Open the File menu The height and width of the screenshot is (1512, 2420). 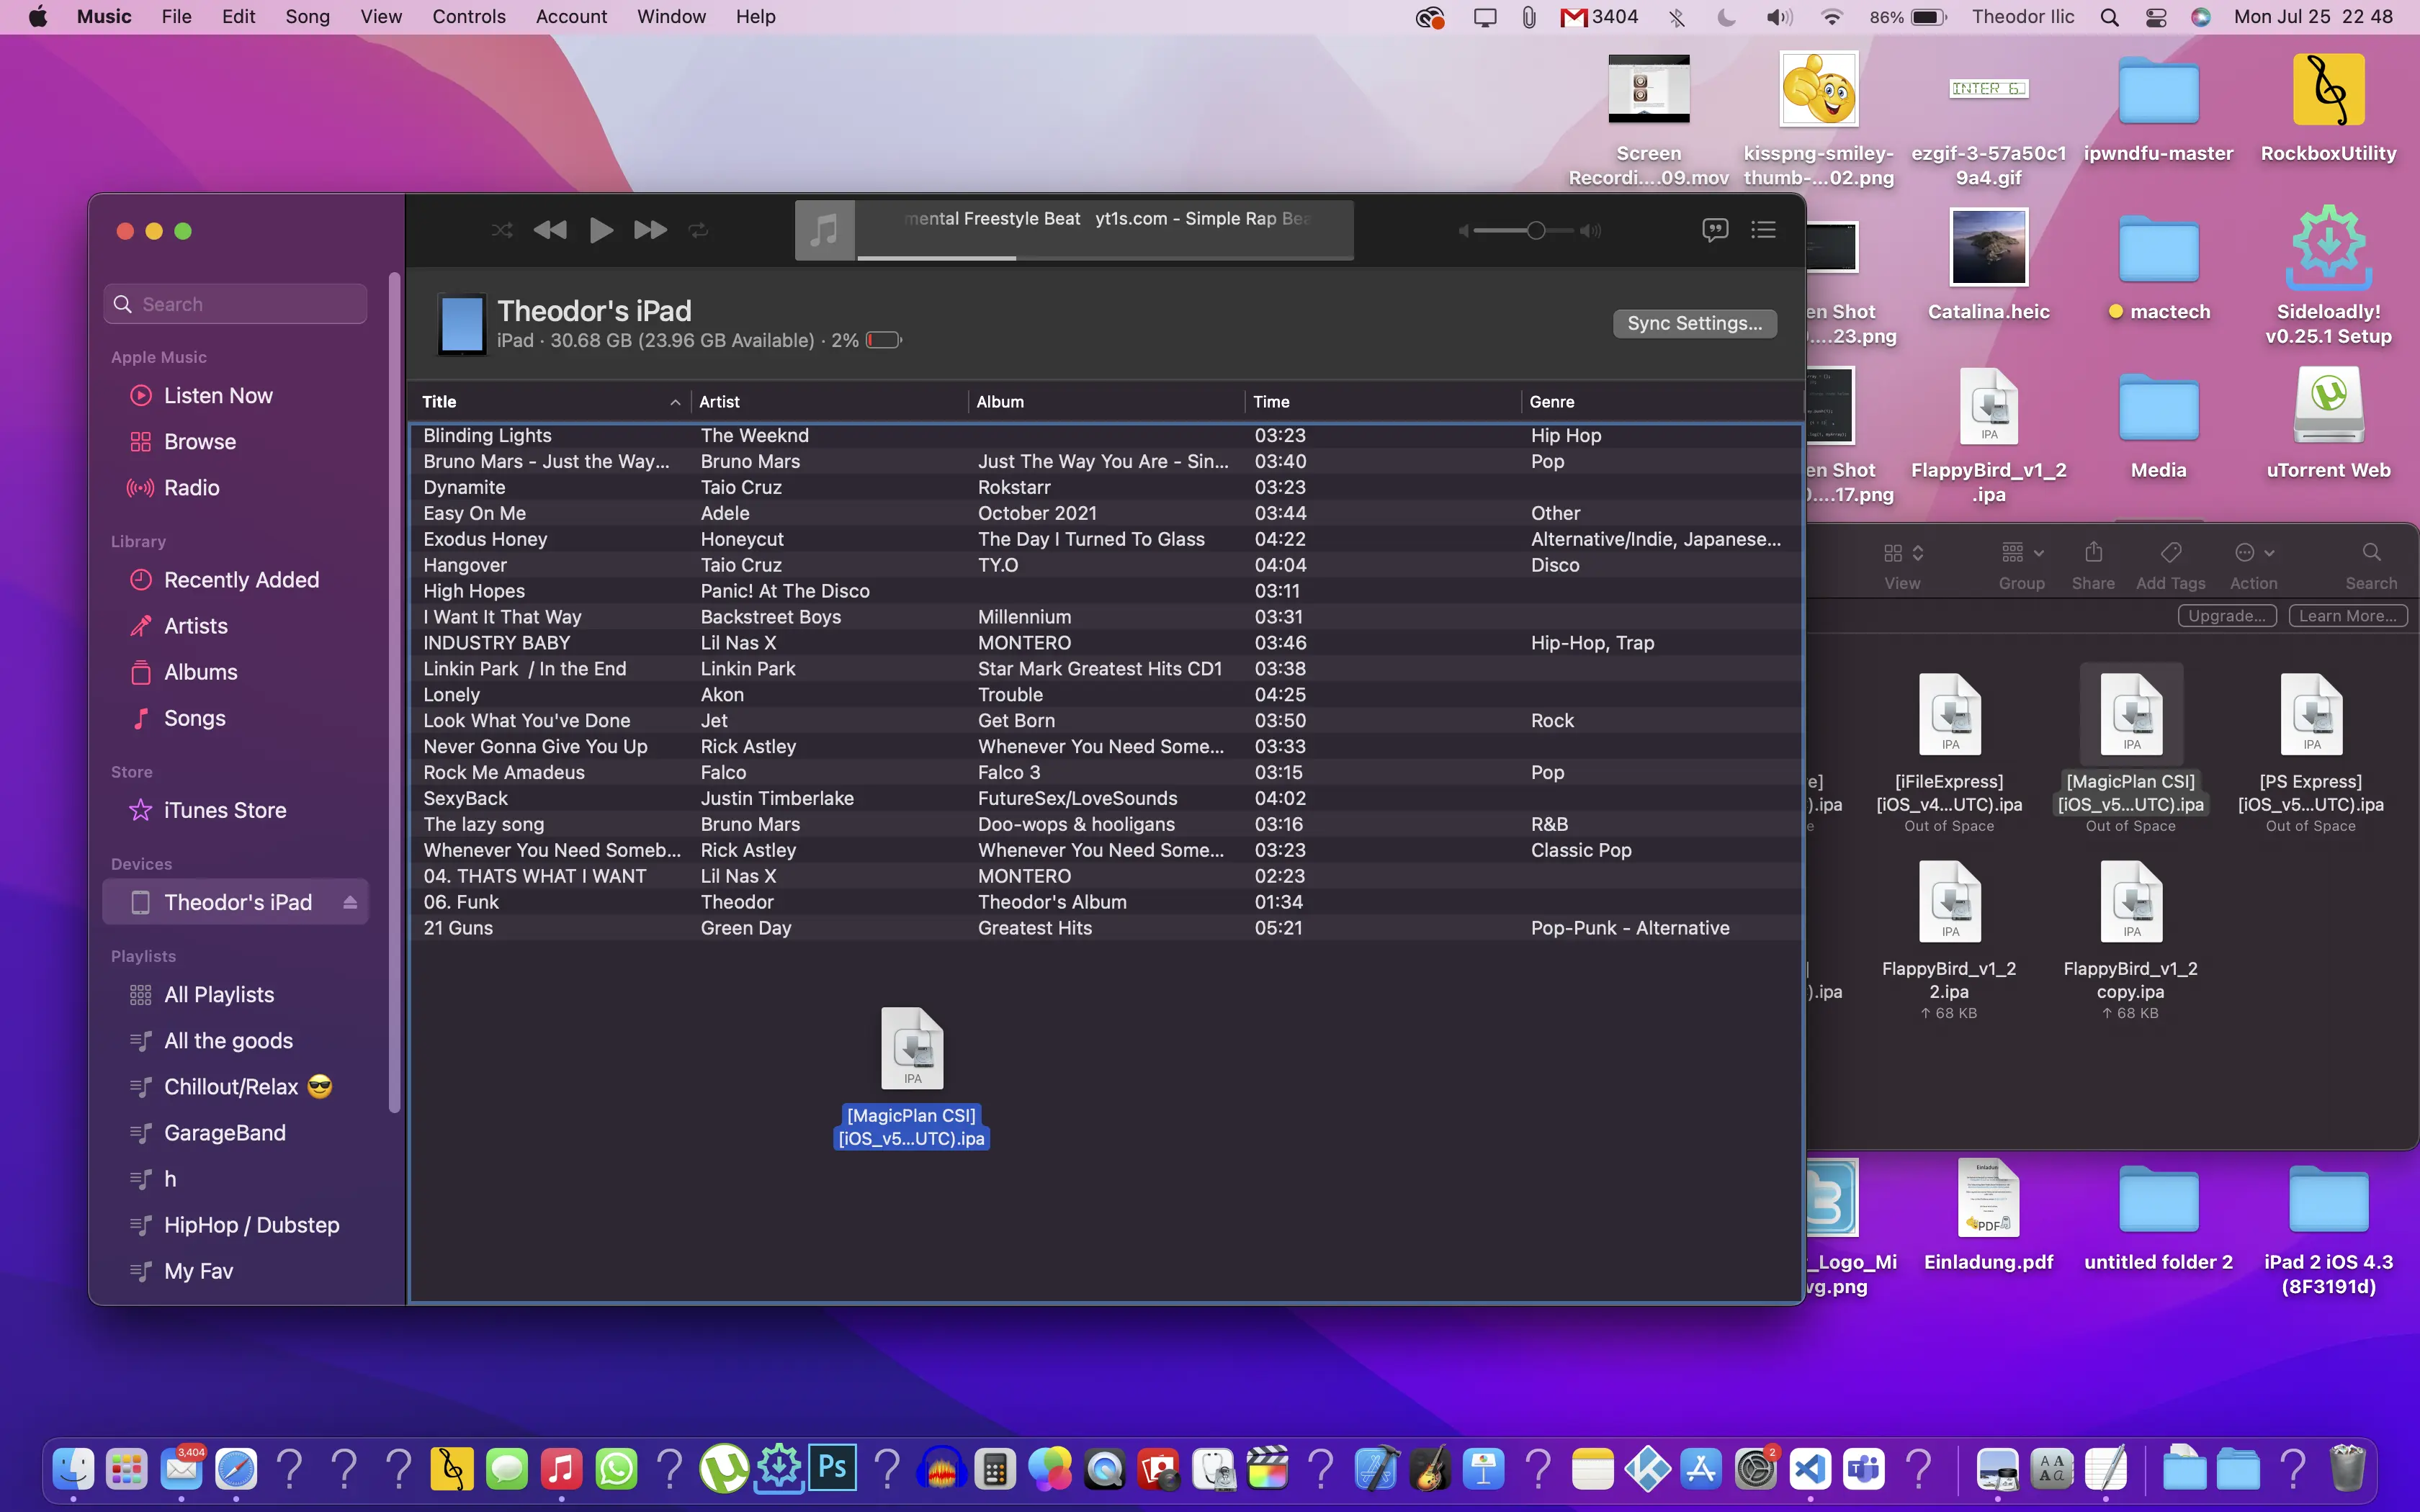pyautogui.click(x=176, y=17)
